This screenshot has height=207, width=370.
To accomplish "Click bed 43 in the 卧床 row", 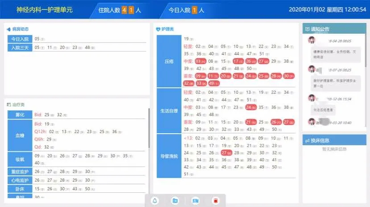I will point(77,189).
